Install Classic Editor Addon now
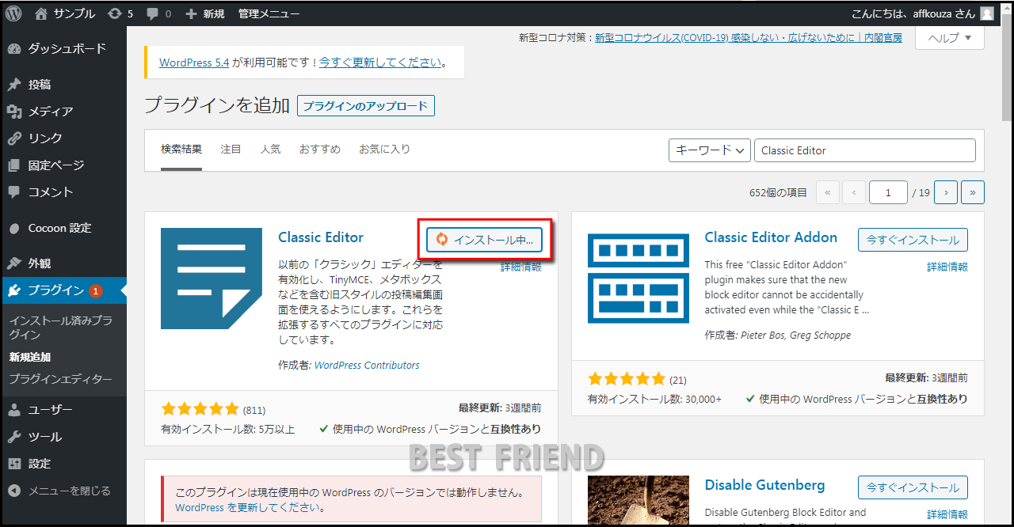This screenshot has width=1014, height=527. [x=913, y=240]
